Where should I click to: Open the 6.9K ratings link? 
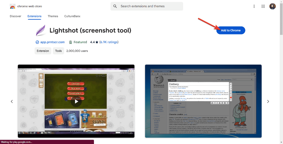109,42
